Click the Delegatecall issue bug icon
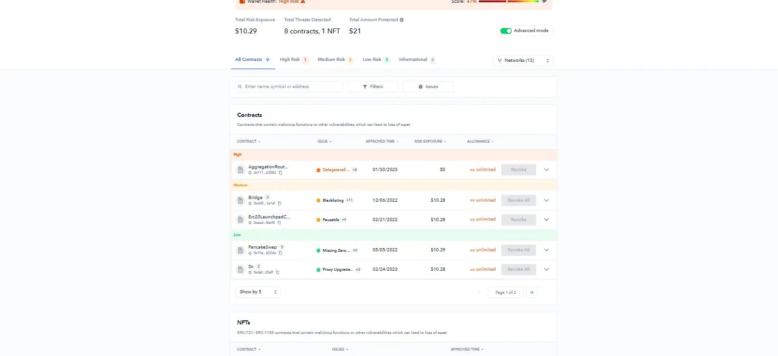 tap(318, 170)
